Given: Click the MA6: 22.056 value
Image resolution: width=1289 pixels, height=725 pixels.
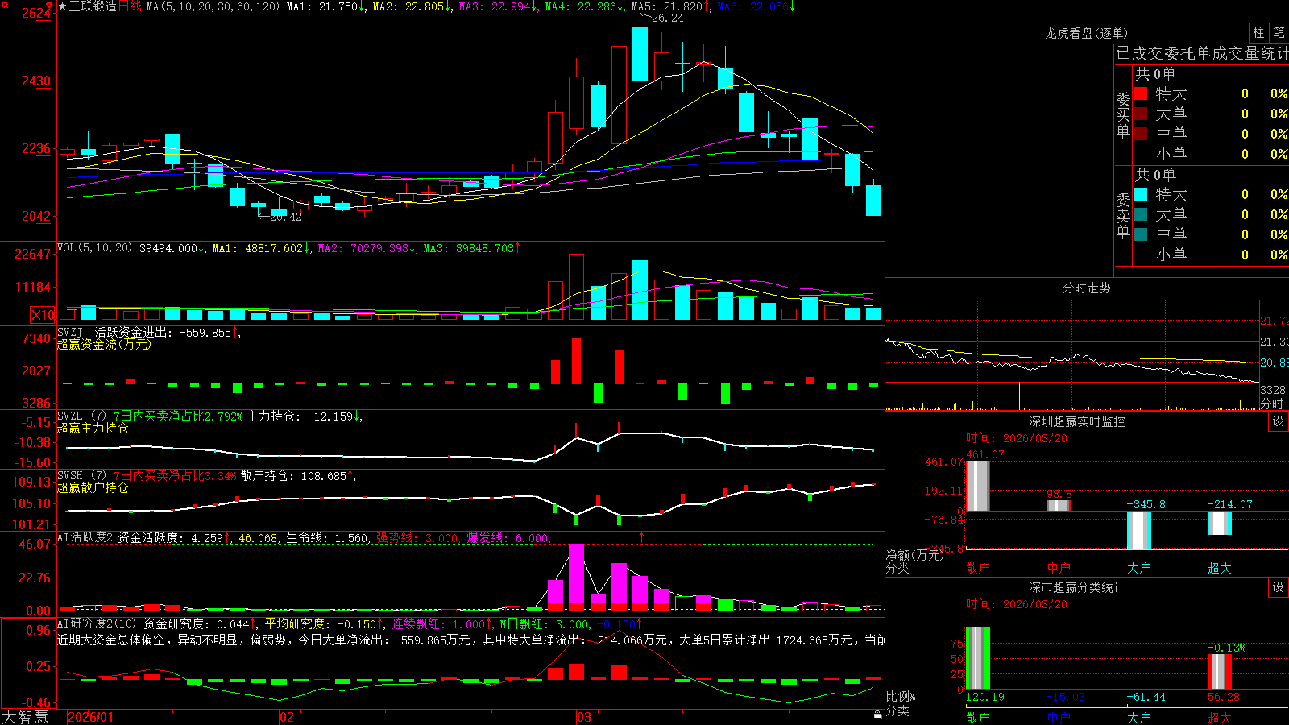Looking at the screenshot, I should (756, 6).
